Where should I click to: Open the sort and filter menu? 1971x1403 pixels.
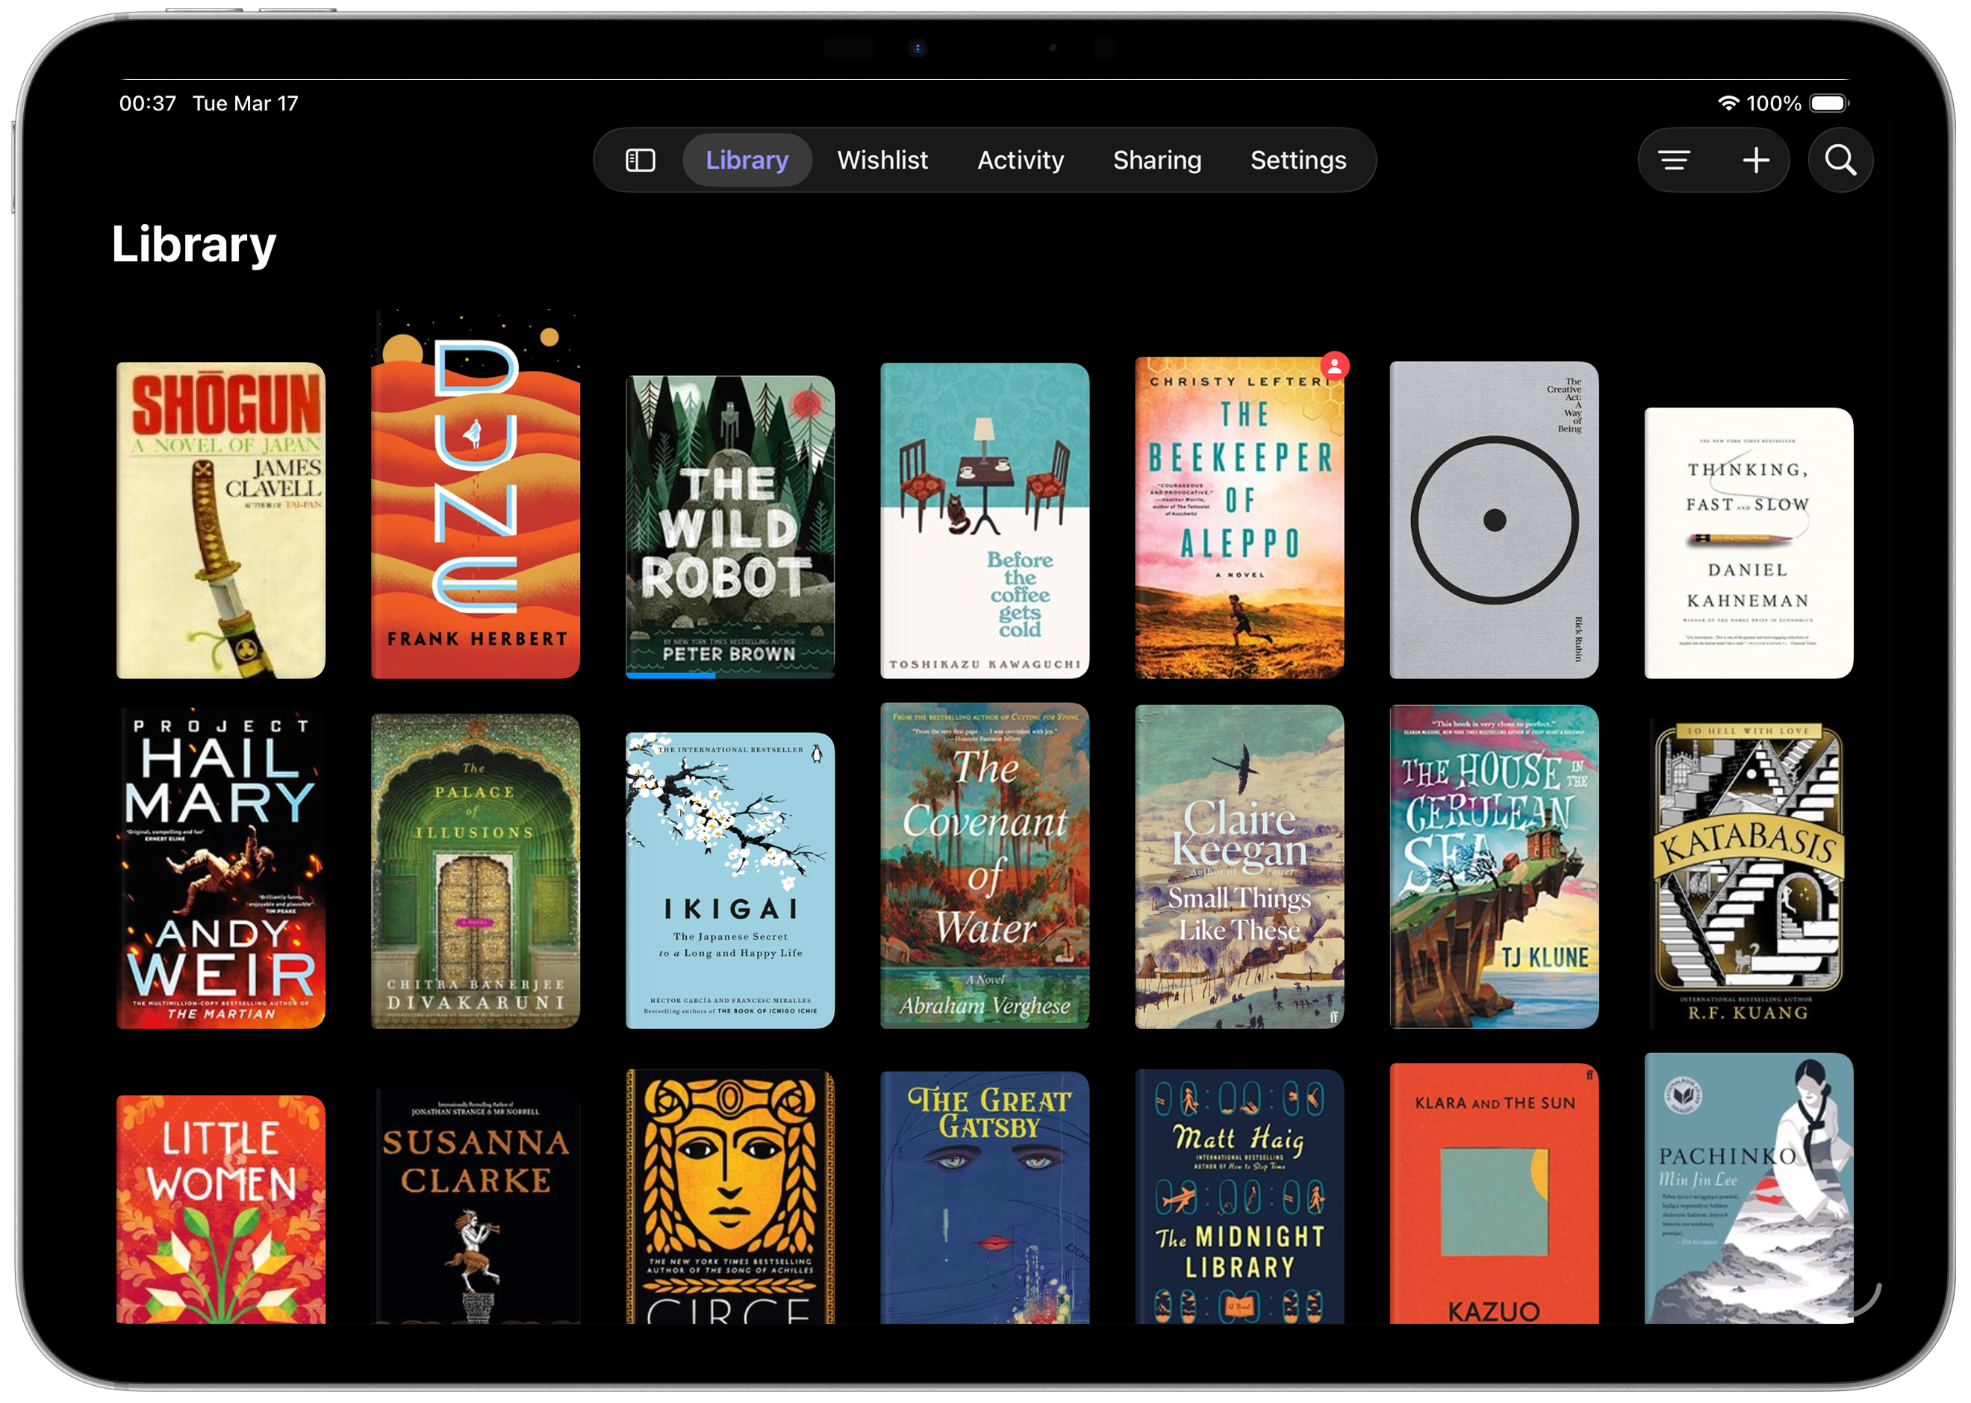(1674, 160)
